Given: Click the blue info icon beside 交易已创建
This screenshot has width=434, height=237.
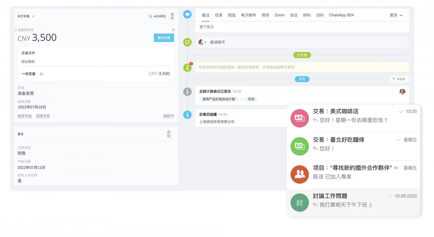Looking at the screenshot, I should point(187,115).
